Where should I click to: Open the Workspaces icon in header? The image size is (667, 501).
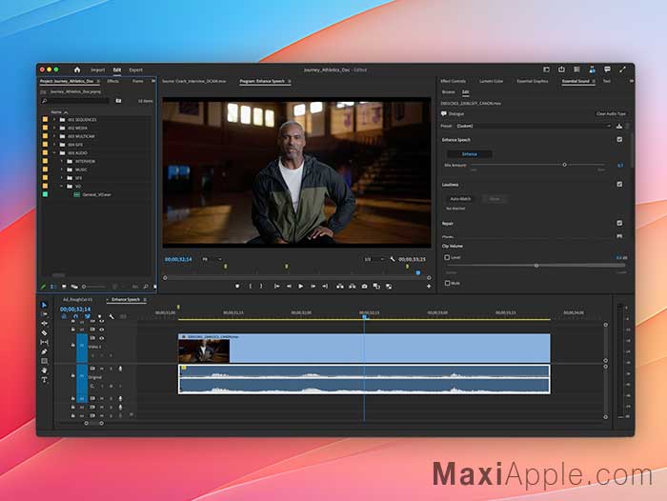(x=547, y=70)
